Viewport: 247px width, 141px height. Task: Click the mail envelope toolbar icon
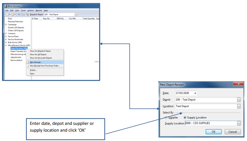[24, 15]
